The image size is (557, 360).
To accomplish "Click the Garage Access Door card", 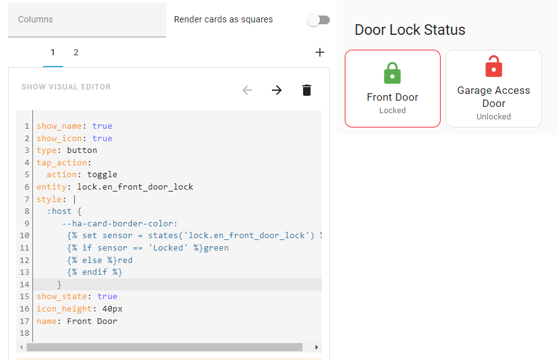I will (x=494, y=89).
